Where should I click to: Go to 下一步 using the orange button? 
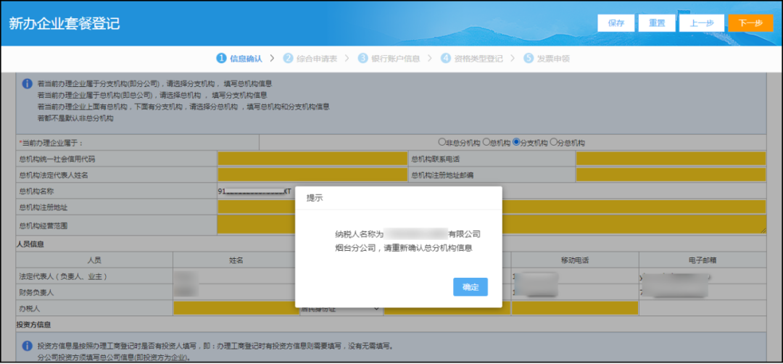750,23
